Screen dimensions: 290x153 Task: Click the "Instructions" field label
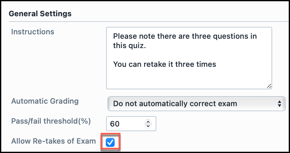(33, 32)
